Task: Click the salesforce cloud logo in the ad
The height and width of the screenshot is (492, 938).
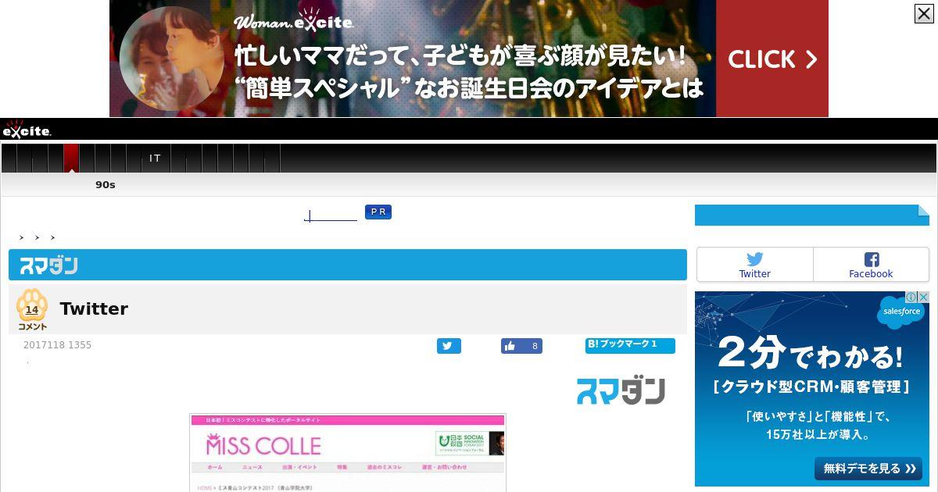Action: click(x=901, y=312)
